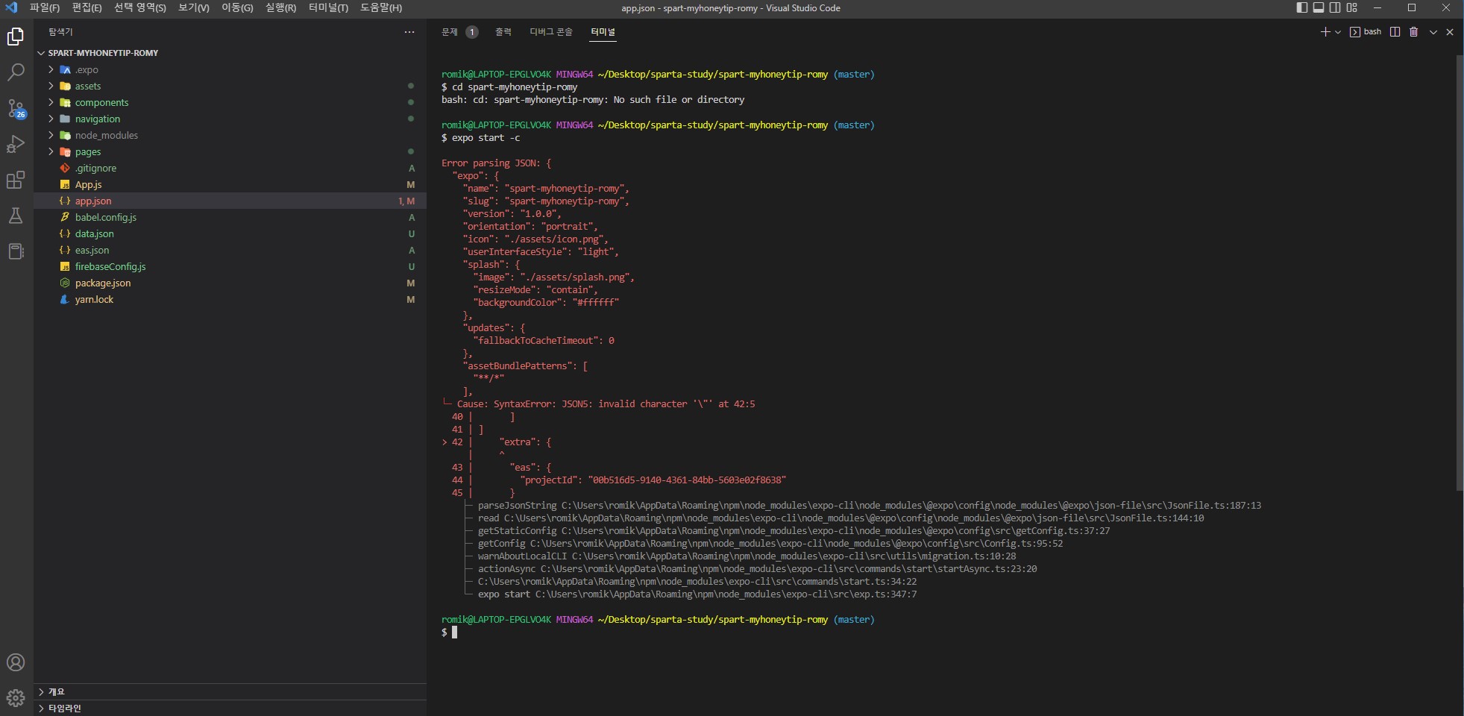
Task: Click the VS Code logo in title bar
Action: [11, 8]
